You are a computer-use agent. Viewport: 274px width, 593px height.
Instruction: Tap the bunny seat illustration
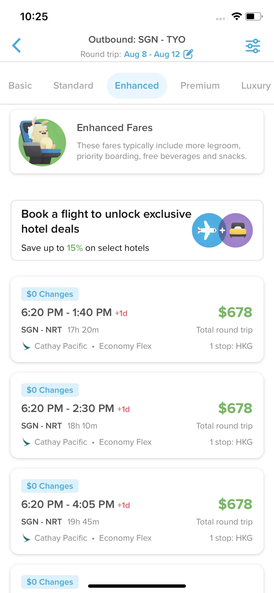[x=42, y=141]
